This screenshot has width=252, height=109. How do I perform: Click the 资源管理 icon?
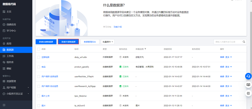pyautogui.click(x=4, y=81)
